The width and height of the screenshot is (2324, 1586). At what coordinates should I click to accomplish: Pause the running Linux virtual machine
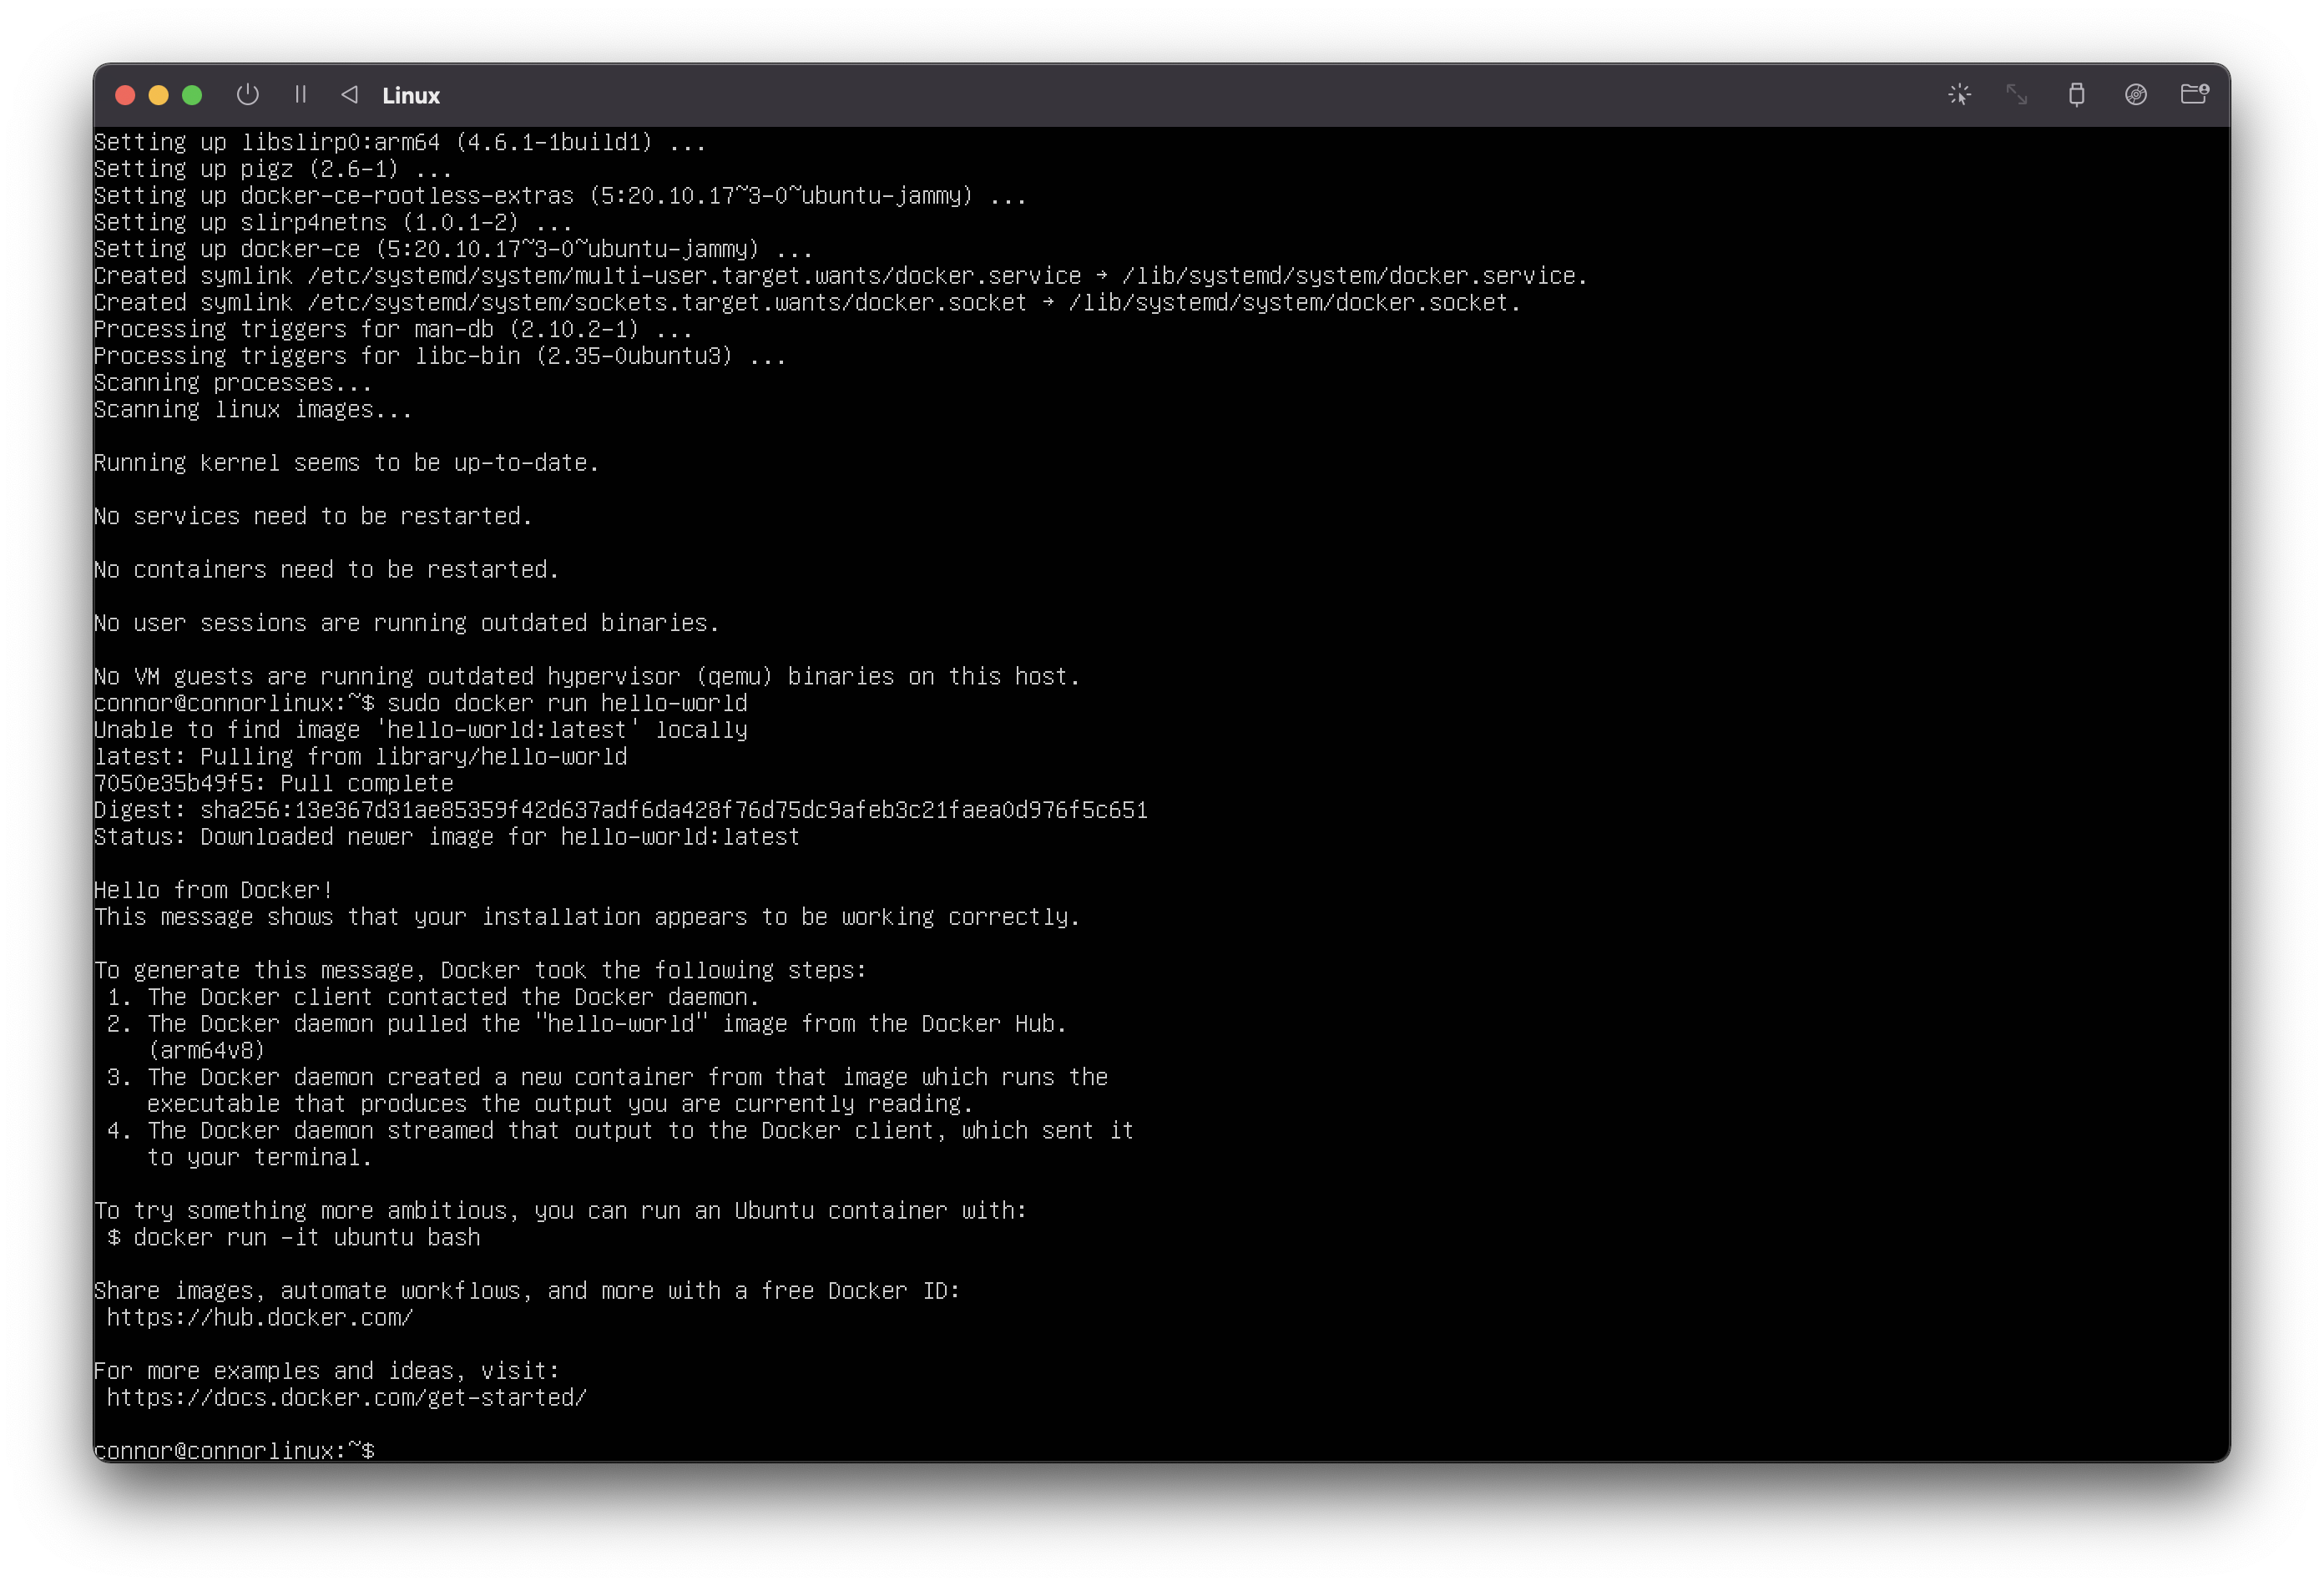point(300,95)
